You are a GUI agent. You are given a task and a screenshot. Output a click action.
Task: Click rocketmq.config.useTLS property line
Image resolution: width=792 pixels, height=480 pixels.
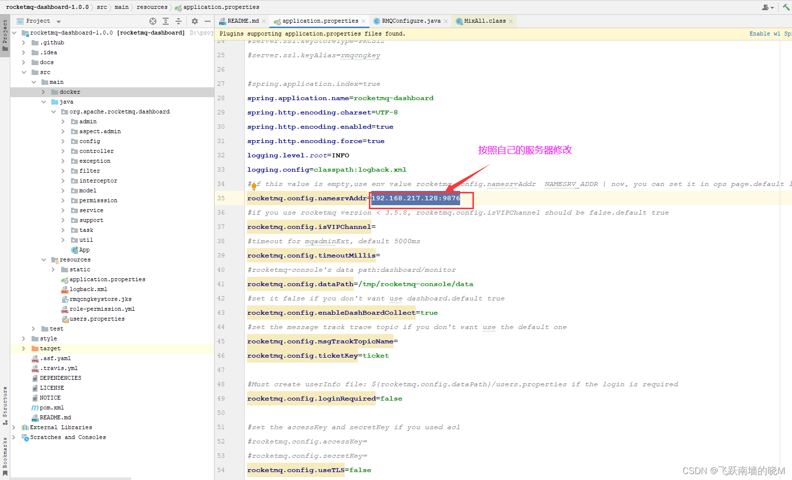[309, 470]
